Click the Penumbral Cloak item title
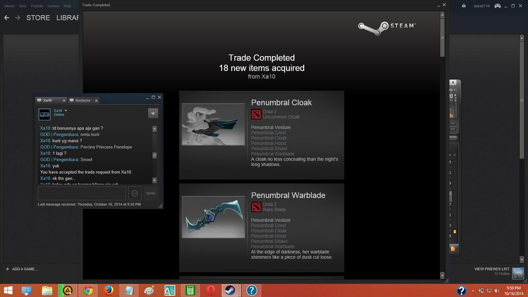The image size is (528, 297). pyautogui.click(x=281, y=102)
